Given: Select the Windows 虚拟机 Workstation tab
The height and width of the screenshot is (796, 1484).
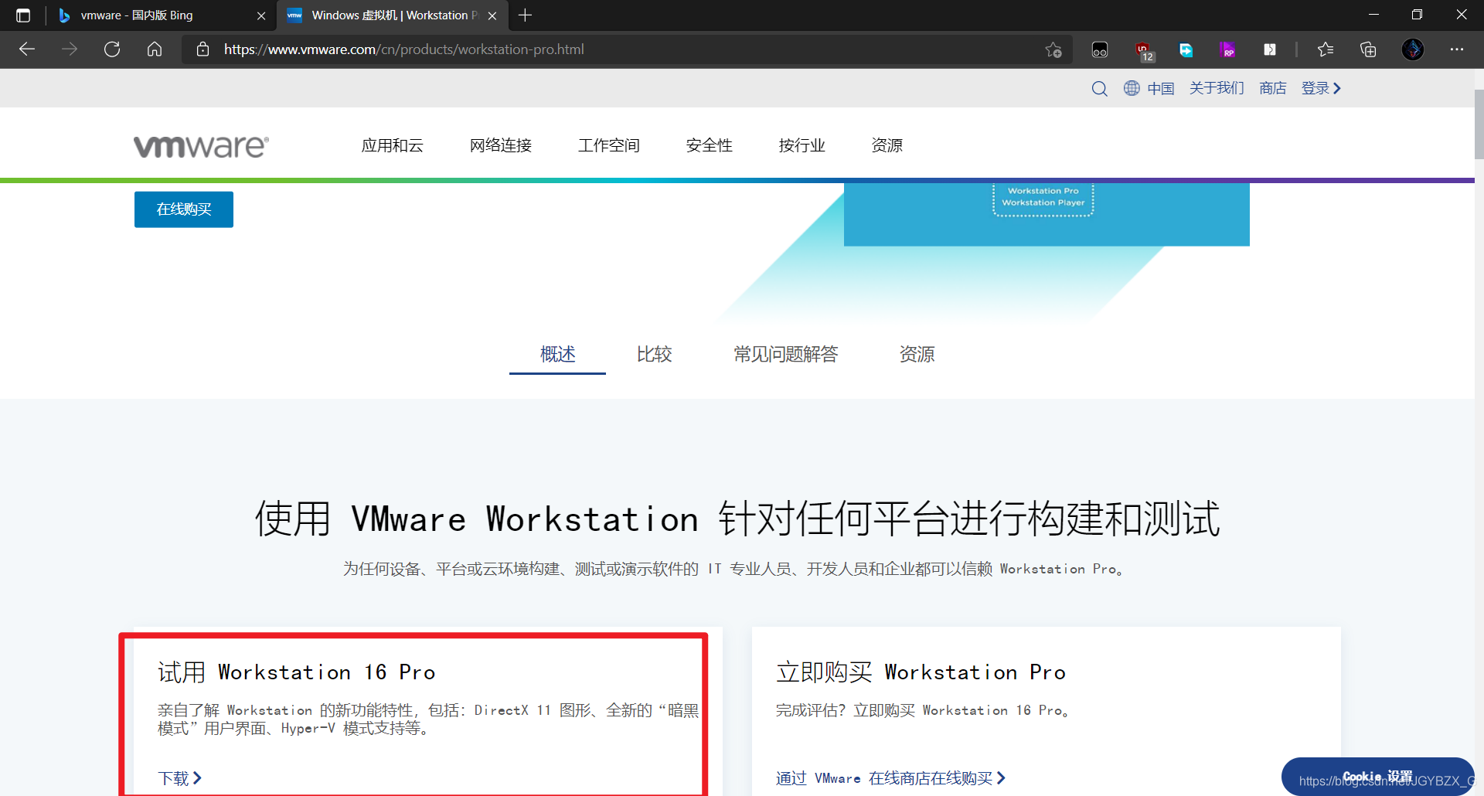Looking at the screenshot, I should 393,15.
